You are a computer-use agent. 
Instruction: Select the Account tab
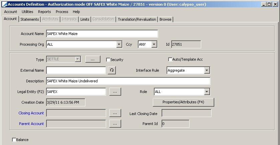(x=10, y=19)
